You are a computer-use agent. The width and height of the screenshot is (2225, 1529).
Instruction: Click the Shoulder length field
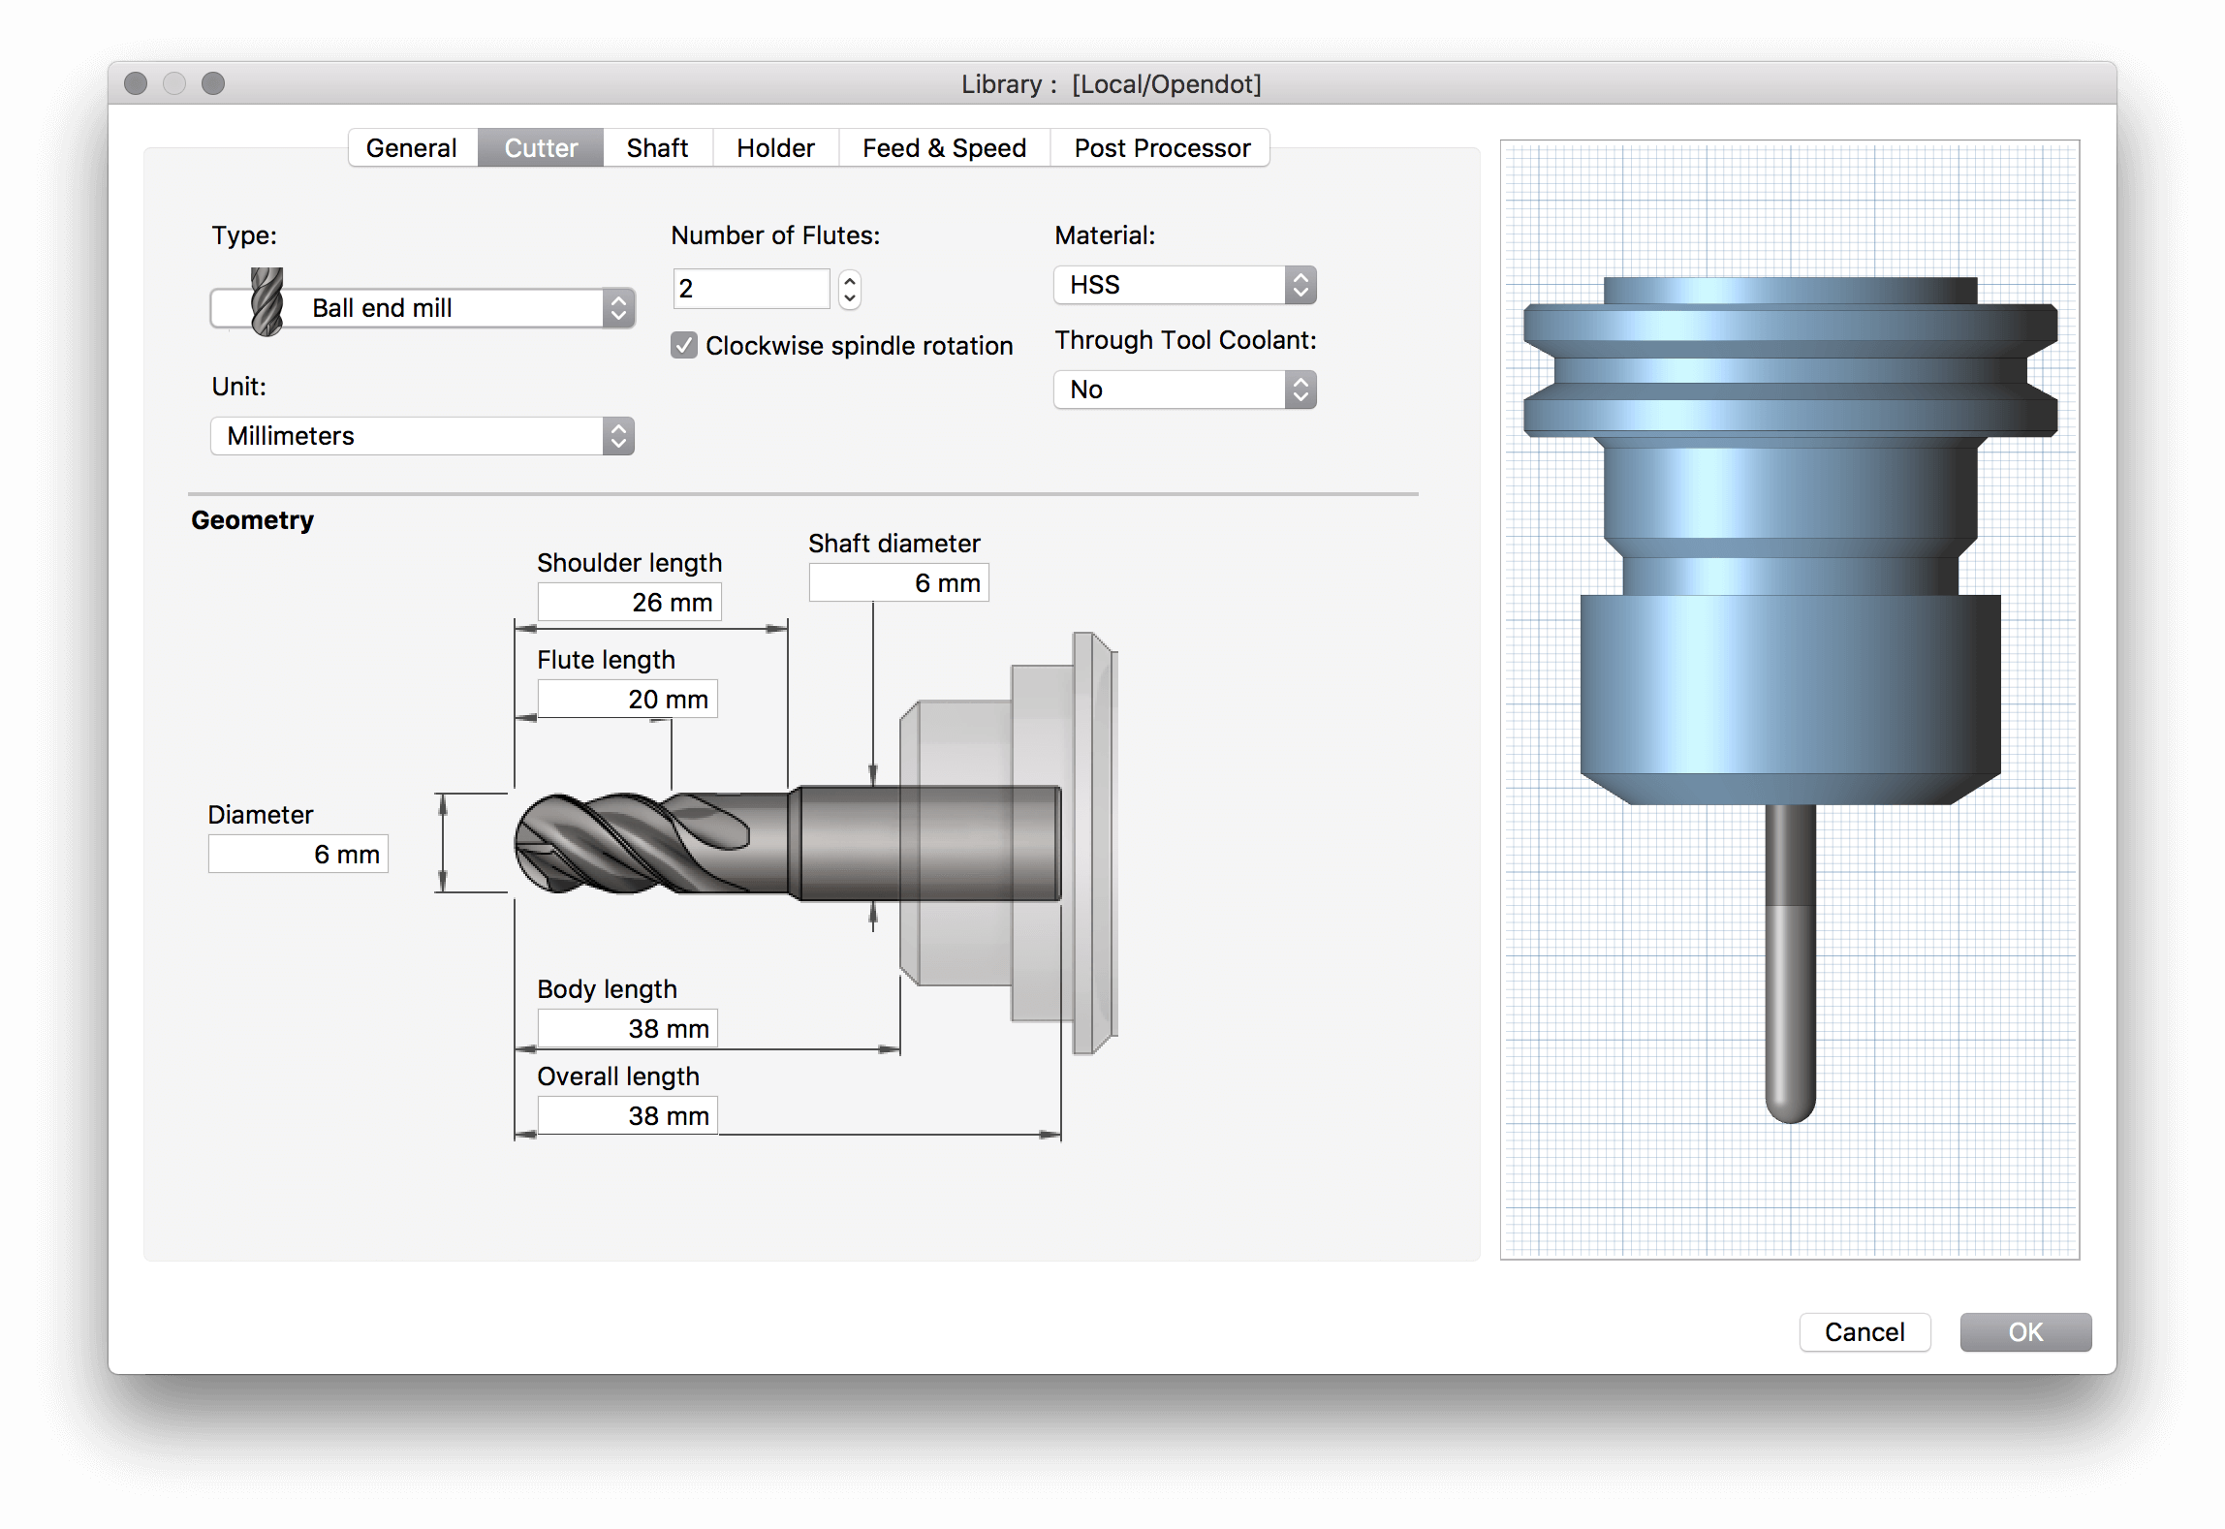630,602
